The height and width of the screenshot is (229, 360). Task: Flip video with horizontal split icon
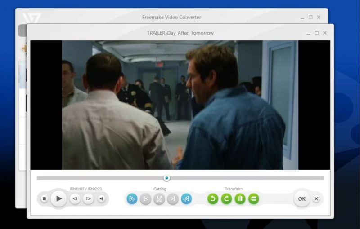(x=254, y=198)
